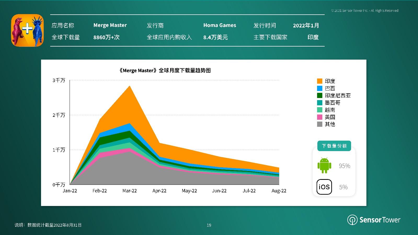Click the 1千万 y-axis label
418x235 pixels.
click(x=59, y=150)
